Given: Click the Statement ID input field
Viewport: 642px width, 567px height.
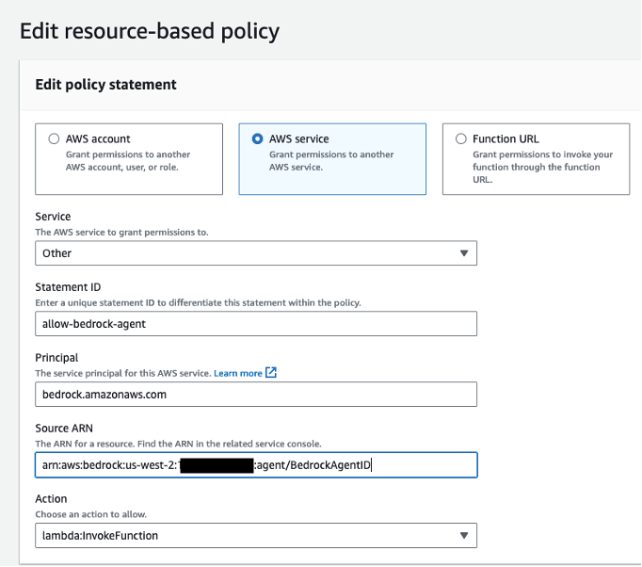Looking at the screenshot, I should [x=256, y=324].
